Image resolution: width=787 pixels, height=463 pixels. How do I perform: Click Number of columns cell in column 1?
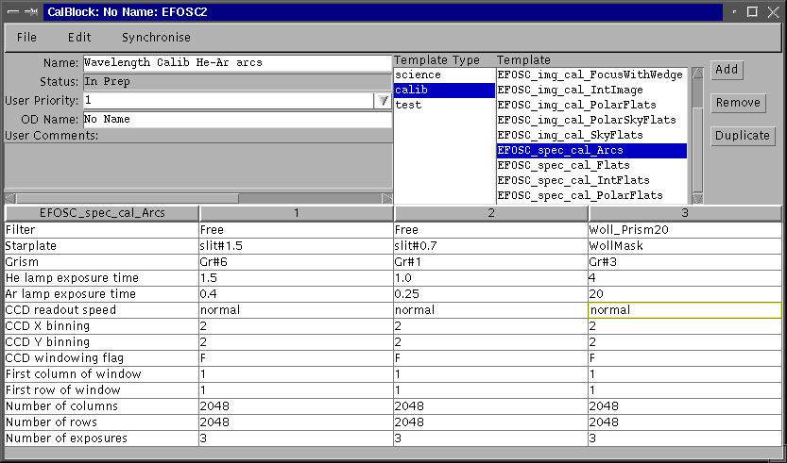pyautogui.click(x=296, y=406)
